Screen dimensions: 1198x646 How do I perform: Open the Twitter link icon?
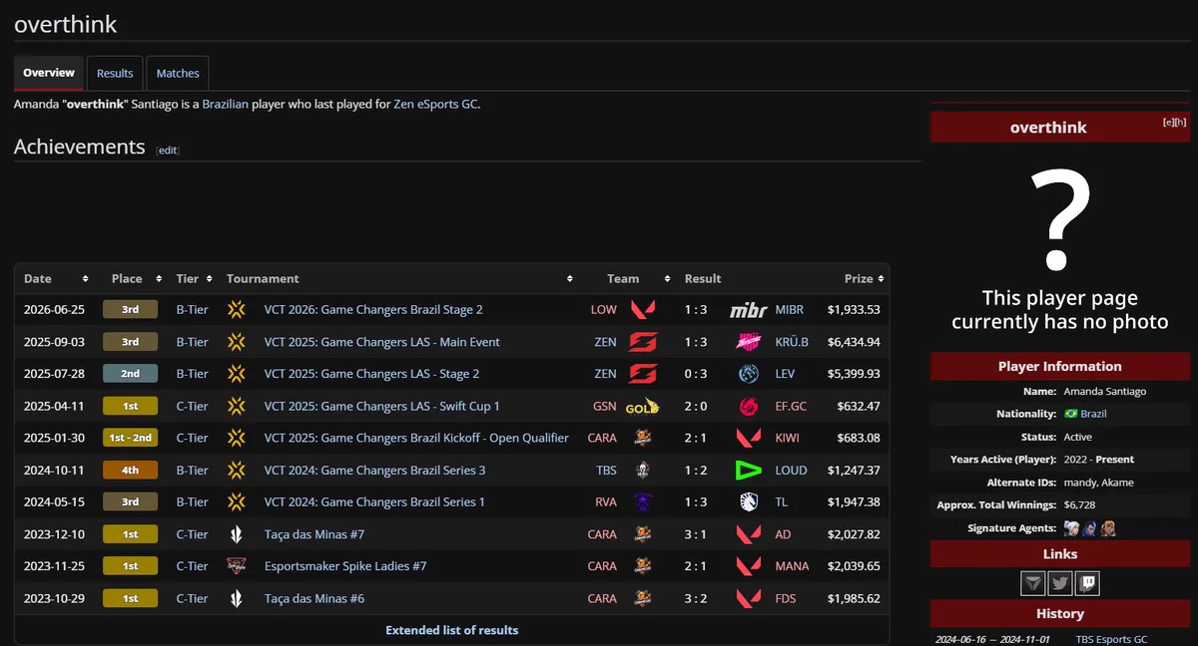(x=1060, y=583)
